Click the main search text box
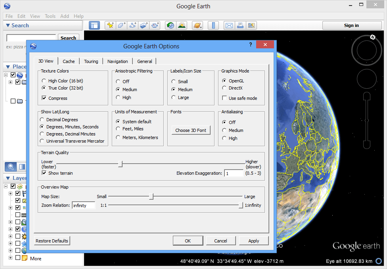Screen dimensions: 387x269 [x=31, y=38]
